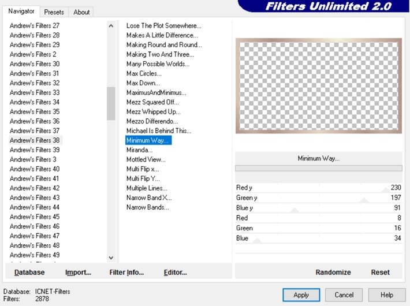Show Filter Info... details

[126, 272]
